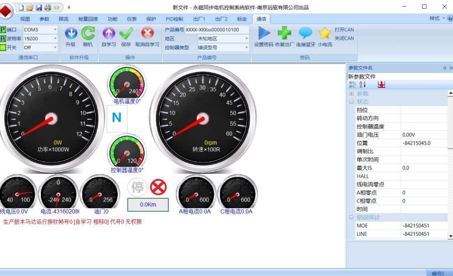
Task: Open the quick access customize arrow
Action: [69, 8]
